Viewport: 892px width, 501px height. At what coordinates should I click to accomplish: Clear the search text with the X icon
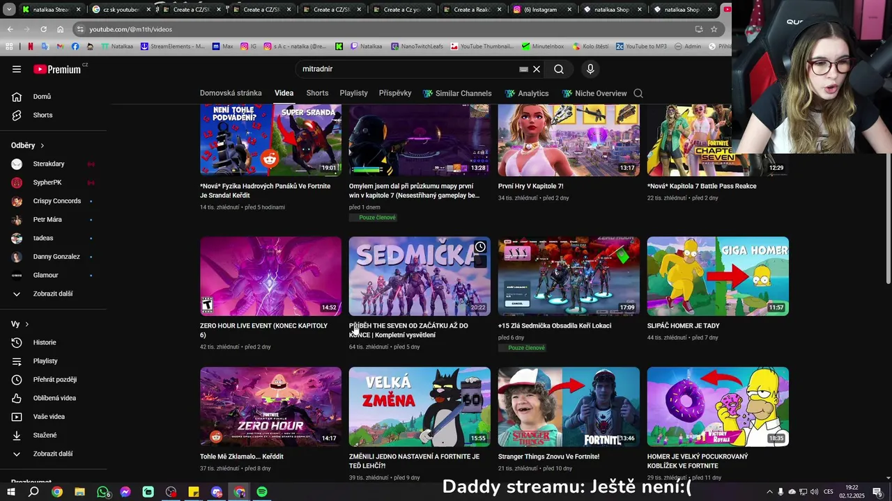point(537,69)
